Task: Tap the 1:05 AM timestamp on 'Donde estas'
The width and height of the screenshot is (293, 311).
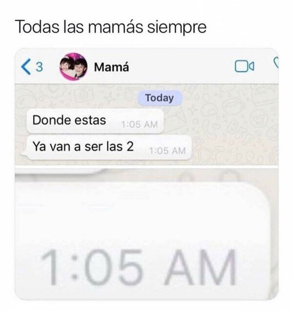Action: (x=140, y=125)
